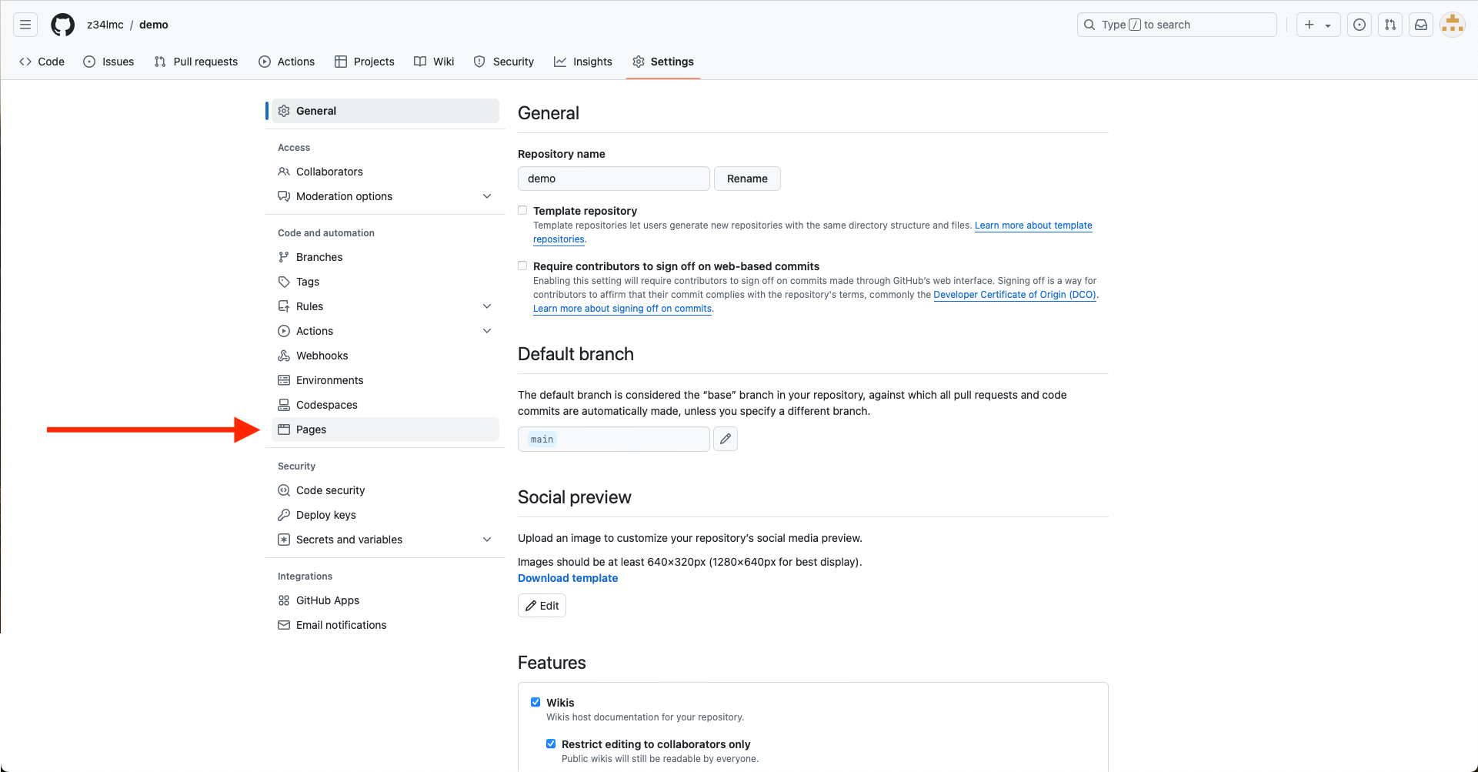
Task: Open the hamburger navigation menu
Action: 25,25
